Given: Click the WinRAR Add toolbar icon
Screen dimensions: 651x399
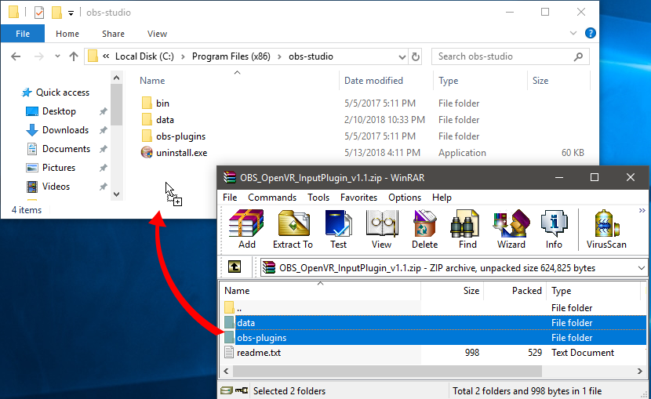Looking at the screenshot, I should pos(246,229).
